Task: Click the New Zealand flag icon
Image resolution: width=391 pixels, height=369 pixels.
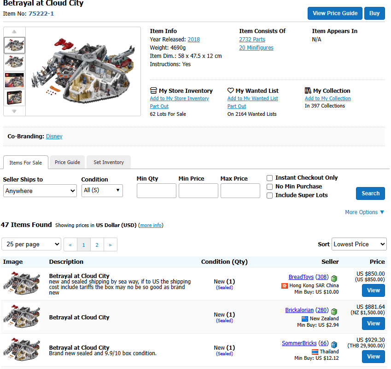Action: [305, 319]
